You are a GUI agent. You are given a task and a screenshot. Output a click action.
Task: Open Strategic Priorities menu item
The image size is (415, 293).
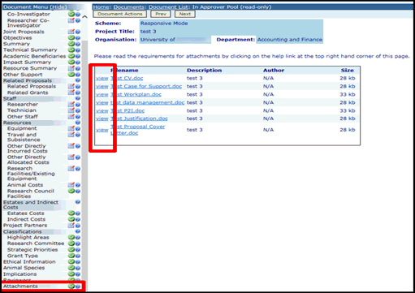click(32, 250)
